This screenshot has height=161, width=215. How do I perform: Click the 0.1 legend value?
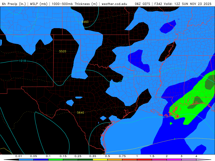[48, 156]
